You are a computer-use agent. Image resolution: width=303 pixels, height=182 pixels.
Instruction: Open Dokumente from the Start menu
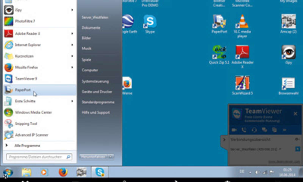[91, 28]
